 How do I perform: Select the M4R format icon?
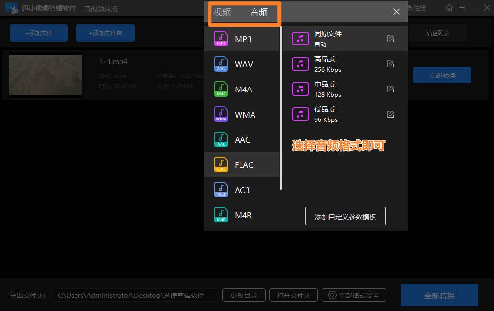221,215
